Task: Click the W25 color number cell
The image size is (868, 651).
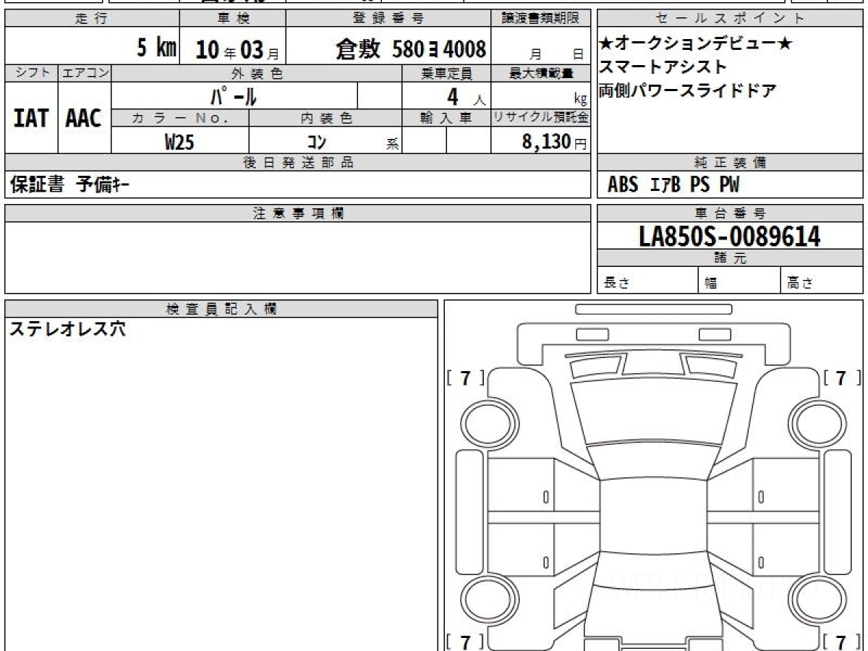Action: (x=180, y=141)
